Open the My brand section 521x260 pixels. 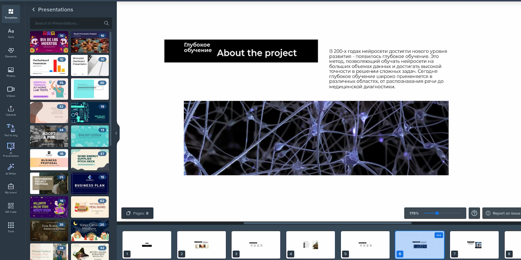click(x=11, y=188)
